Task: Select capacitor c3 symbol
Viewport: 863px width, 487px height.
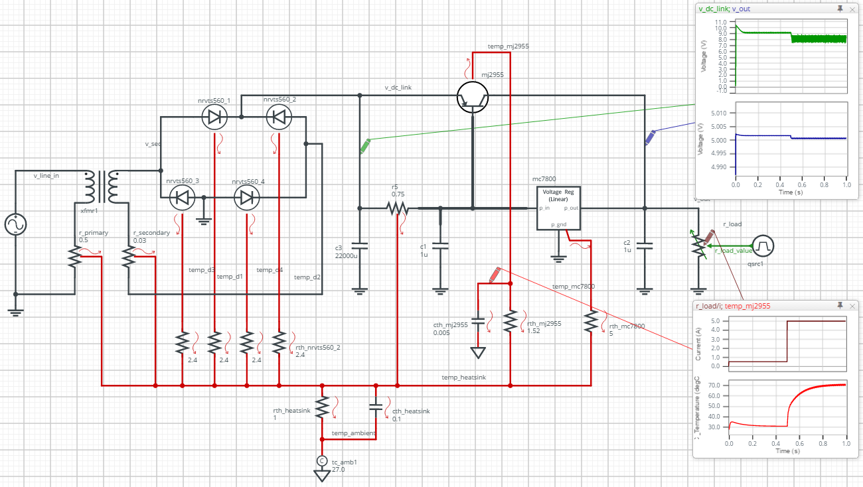Action: [x=360, y=245]
